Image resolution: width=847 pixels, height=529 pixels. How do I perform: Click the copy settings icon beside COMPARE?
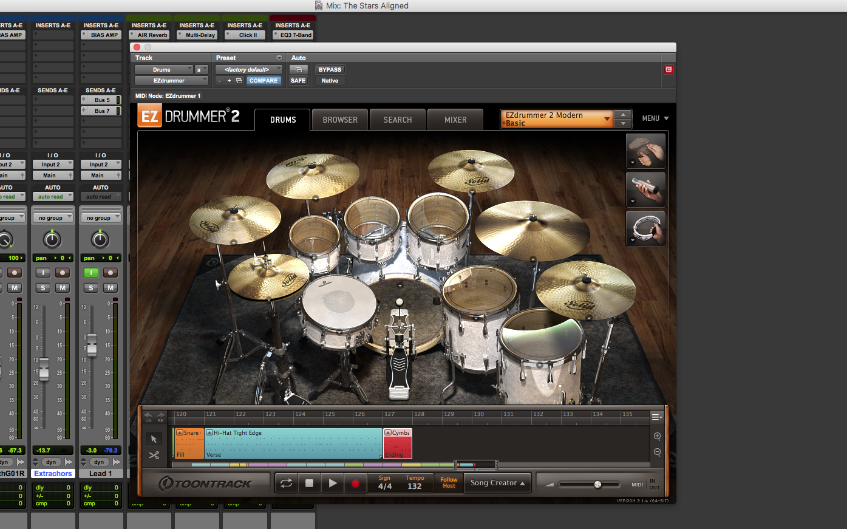click(239, 81)
